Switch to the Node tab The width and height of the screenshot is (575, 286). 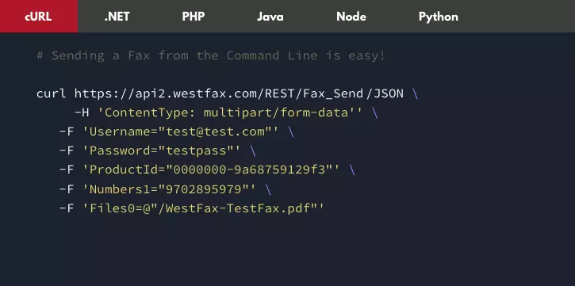(351, 17)
